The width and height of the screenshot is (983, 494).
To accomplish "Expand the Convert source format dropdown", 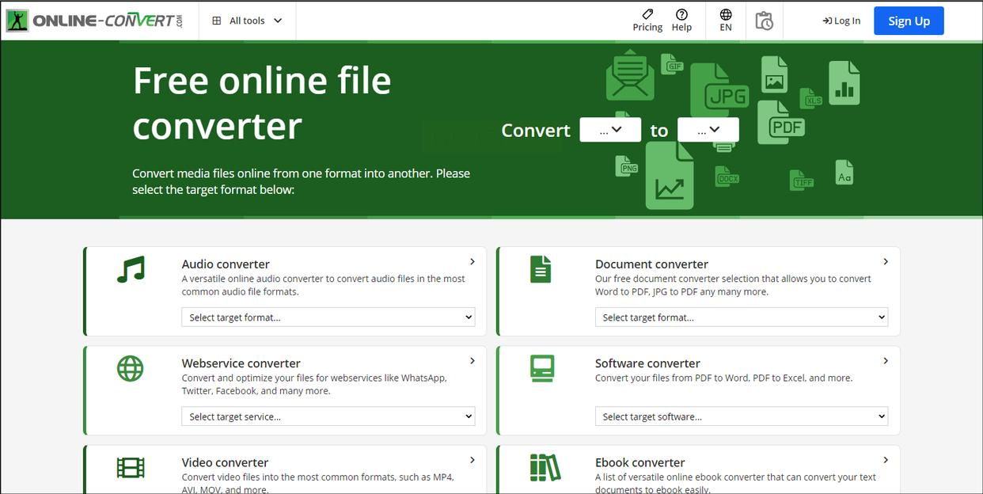I will coord(609,130).
